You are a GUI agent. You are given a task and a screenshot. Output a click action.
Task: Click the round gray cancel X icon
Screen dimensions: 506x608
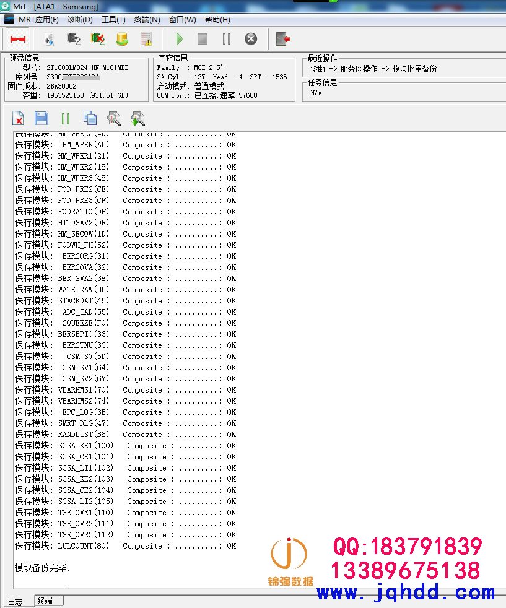tap(251, 39)
